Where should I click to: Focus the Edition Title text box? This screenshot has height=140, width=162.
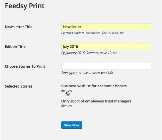tap(106, 46)
